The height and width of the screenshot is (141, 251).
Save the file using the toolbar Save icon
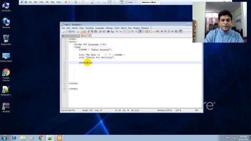tap(70, 31)
